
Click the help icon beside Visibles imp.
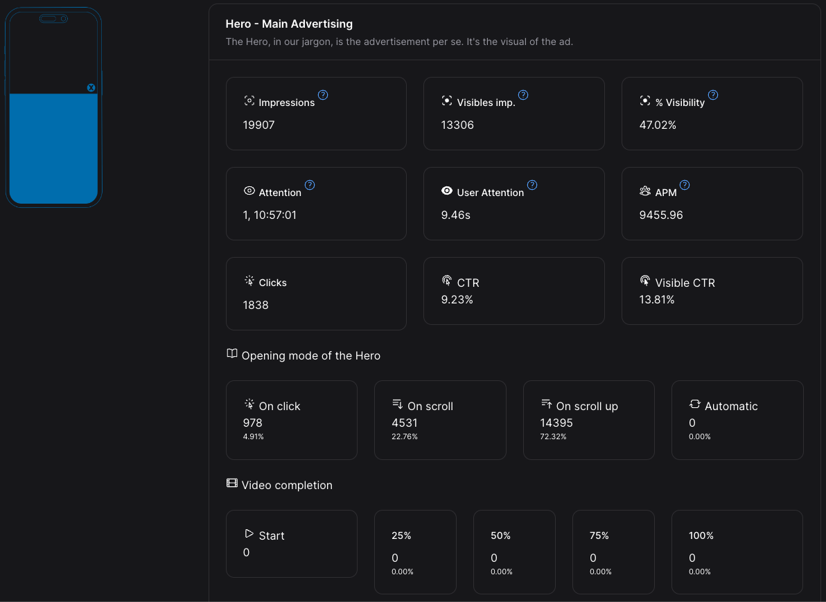coord(523,95)
